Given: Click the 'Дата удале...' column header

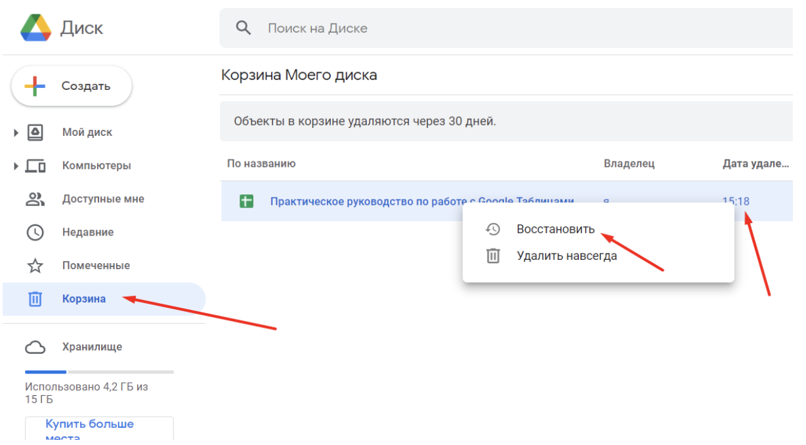Looking at the screenshot, I should [x=755, y=163].
